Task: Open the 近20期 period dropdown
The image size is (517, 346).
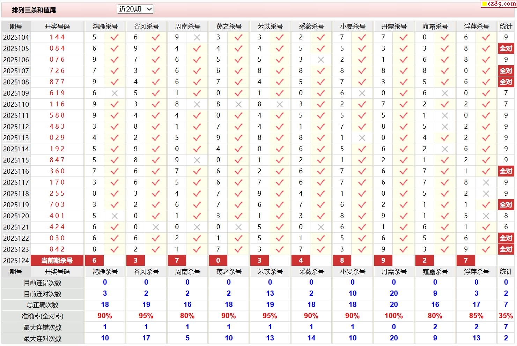Action: point(135,9)
